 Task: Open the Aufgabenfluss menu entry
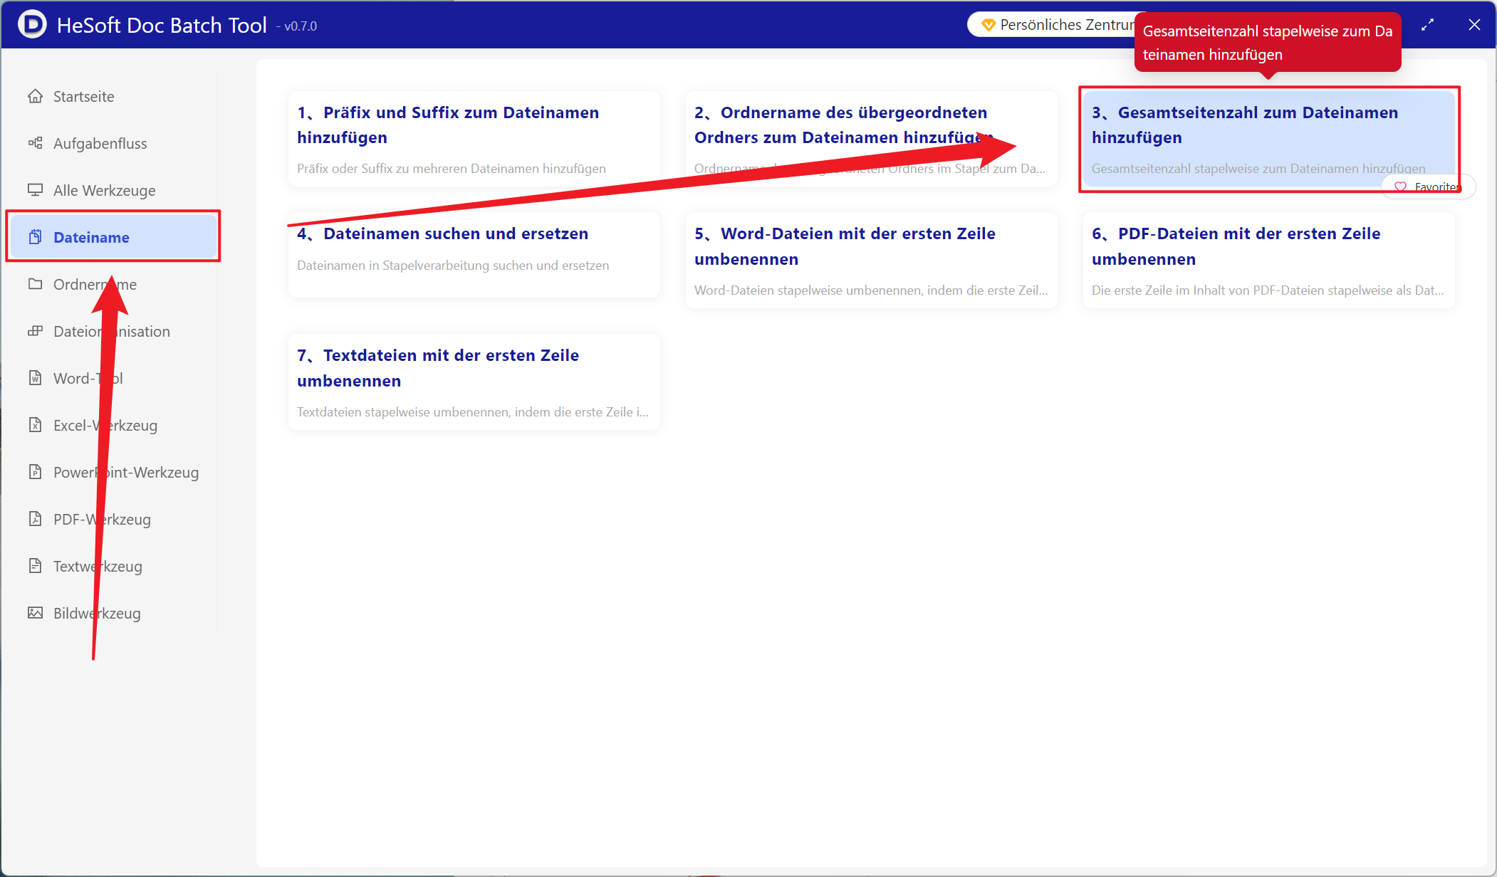113,143
